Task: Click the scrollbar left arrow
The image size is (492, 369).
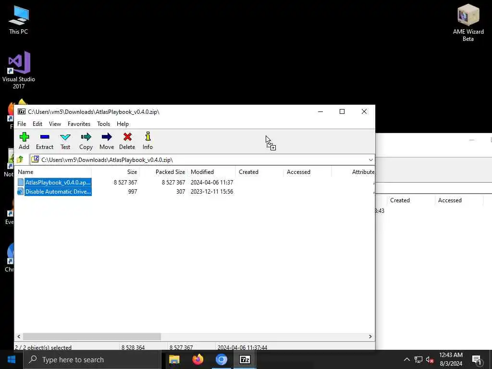Action: [x=19, y=336]
